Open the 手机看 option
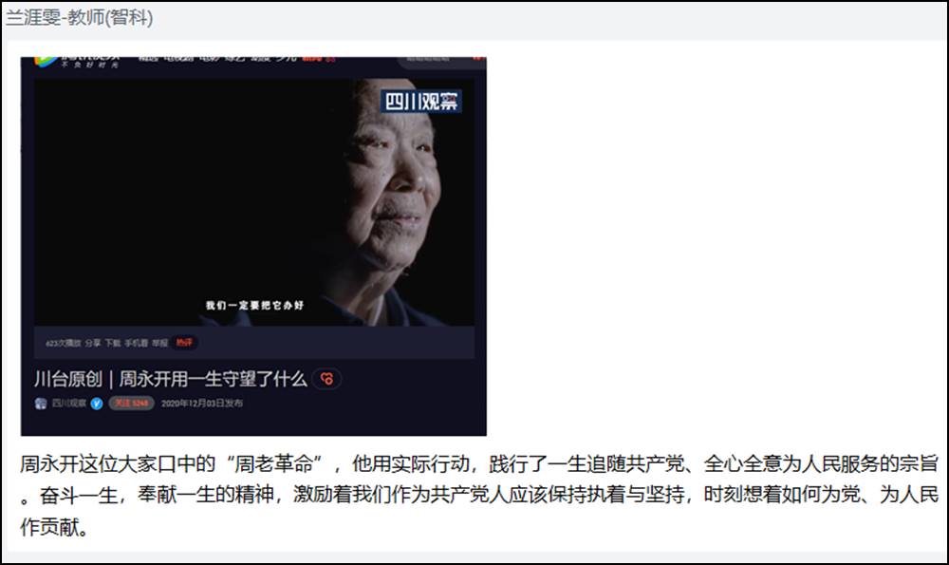This screenshot has height=565, width=949. click(x=136, y=343)
